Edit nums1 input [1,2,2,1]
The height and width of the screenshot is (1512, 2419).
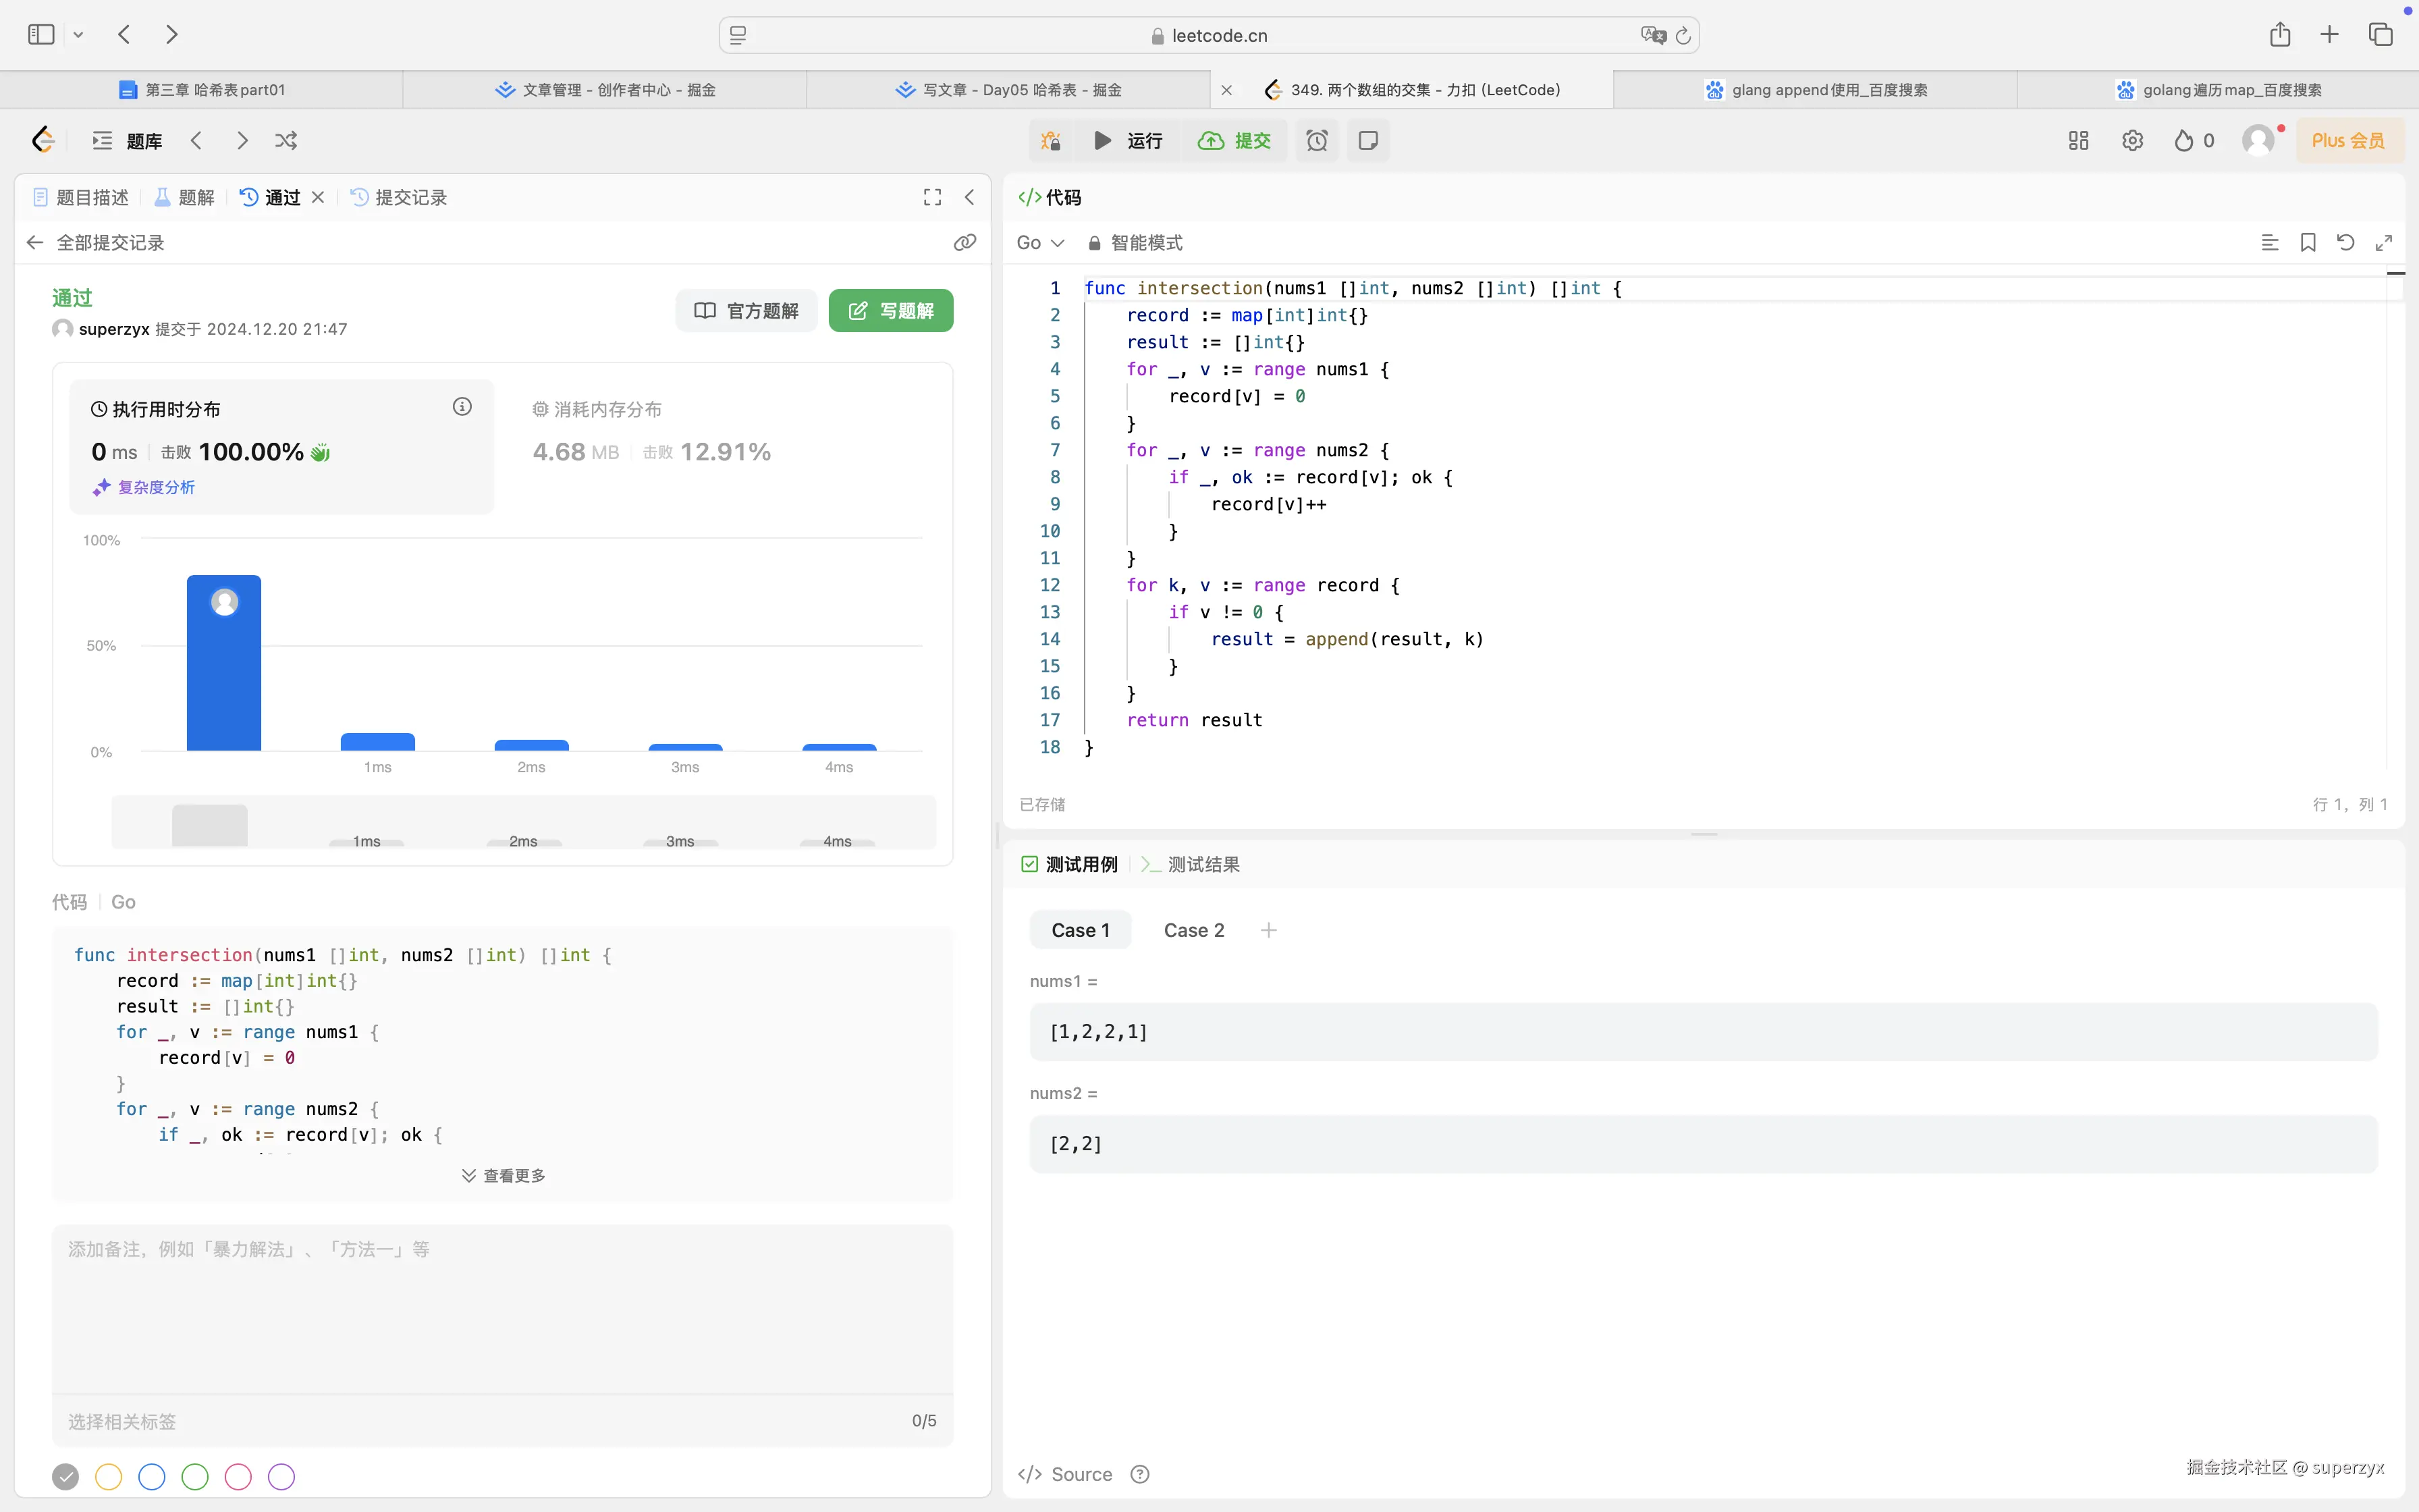point(1704,1032)
